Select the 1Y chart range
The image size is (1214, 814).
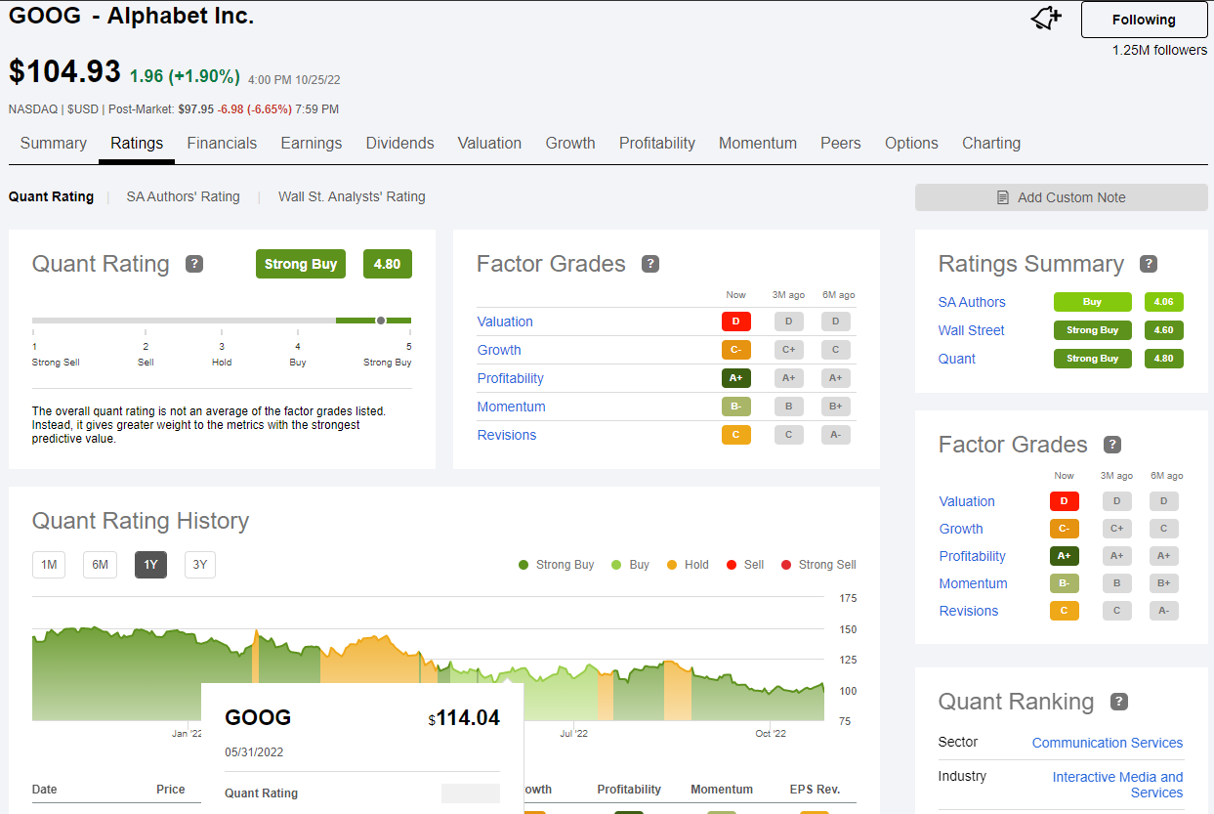(x=150, y=565)
